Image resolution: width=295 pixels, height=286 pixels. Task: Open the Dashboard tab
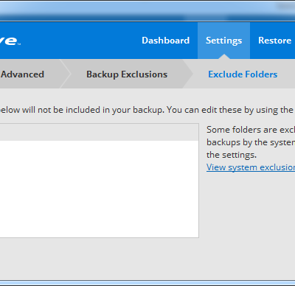click(165, 41)
